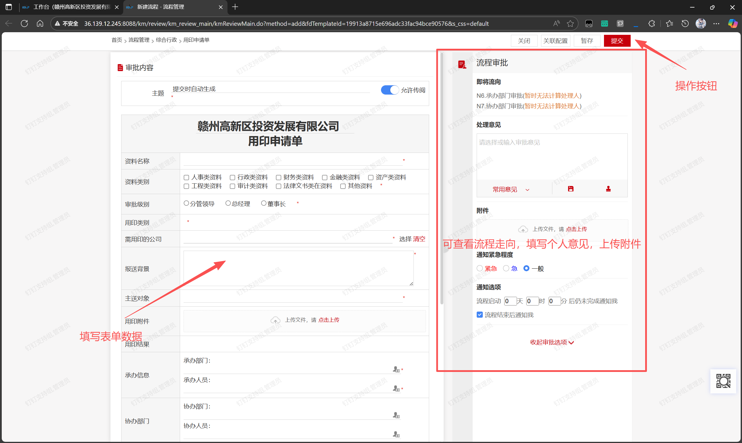Select the 紧急 urgency radio option

pyautogui.click(x=480, y=268)
